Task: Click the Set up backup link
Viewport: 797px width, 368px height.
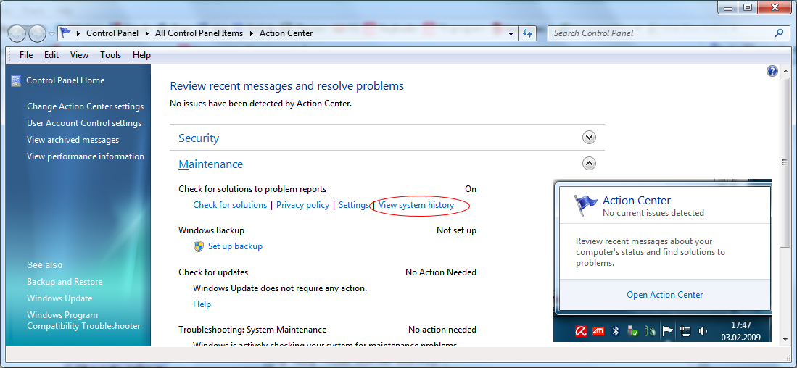Action: click(236, 246)
